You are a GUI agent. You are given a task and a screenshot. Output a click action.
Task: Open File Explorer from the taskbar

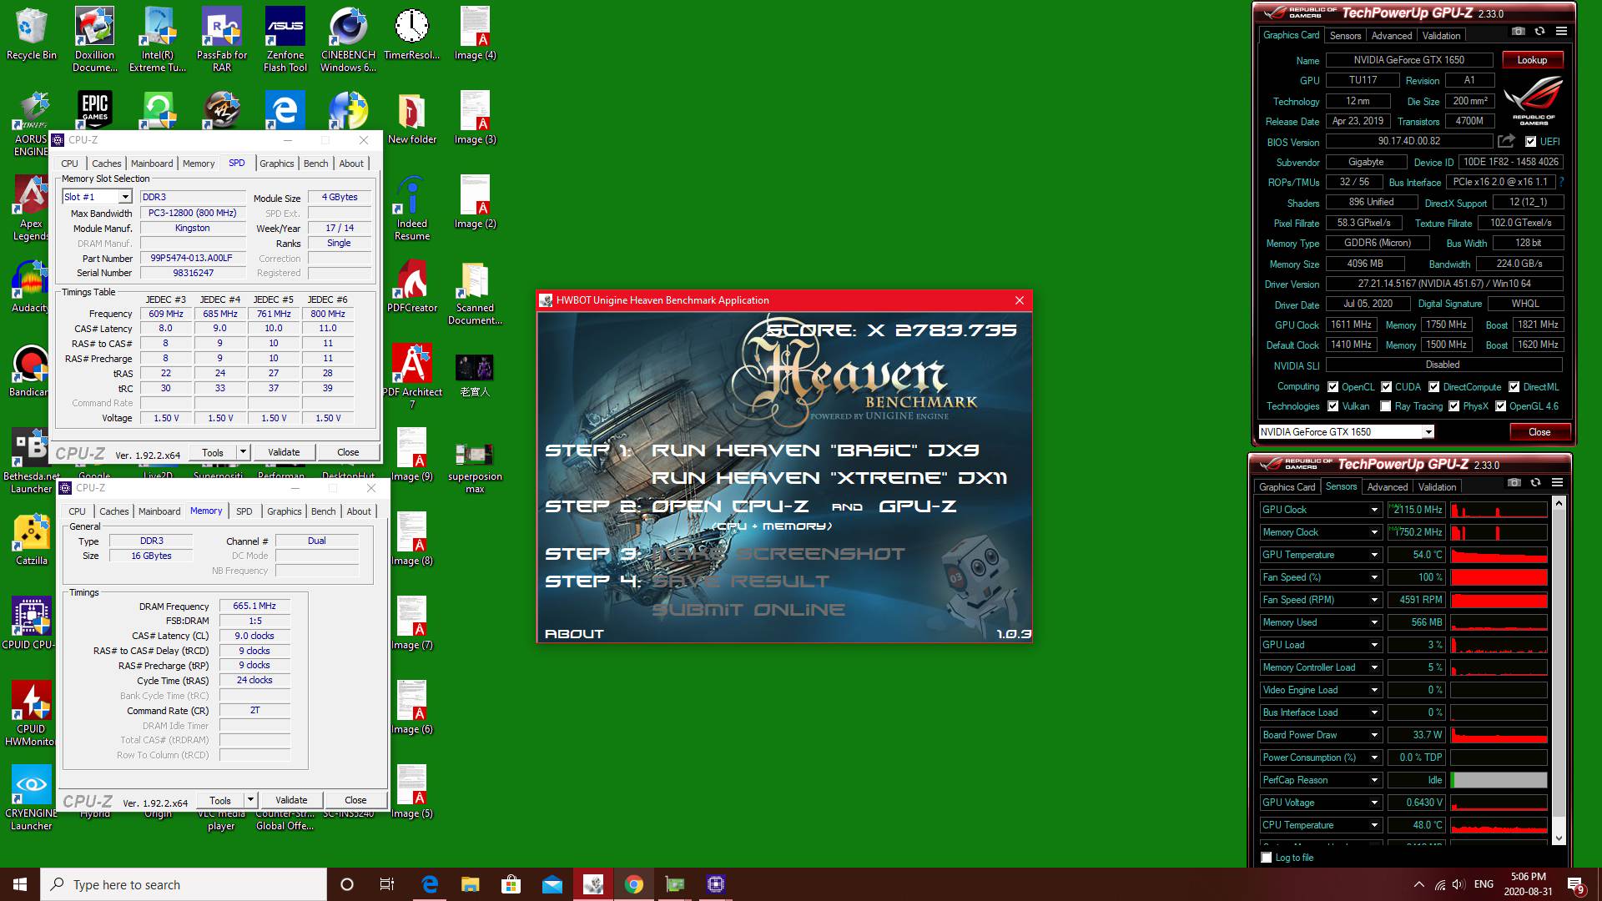coord(470,884)
